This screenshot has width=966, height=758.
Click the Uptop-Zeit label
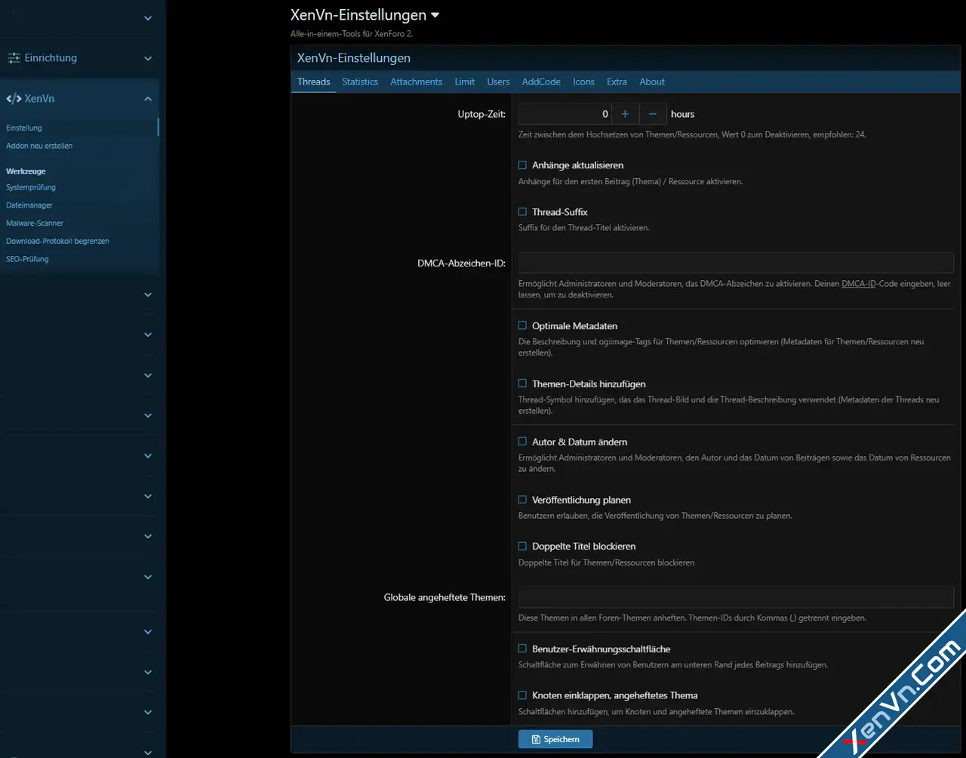coord(481,114)
